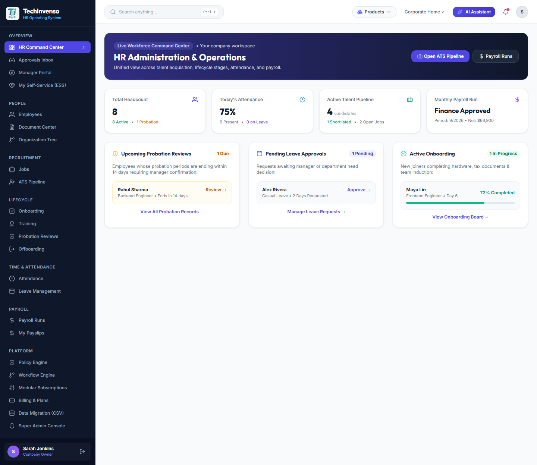Click the 1 Pending badge
Image resolution: width=537 pixels, height=465 pixels.
362,154
